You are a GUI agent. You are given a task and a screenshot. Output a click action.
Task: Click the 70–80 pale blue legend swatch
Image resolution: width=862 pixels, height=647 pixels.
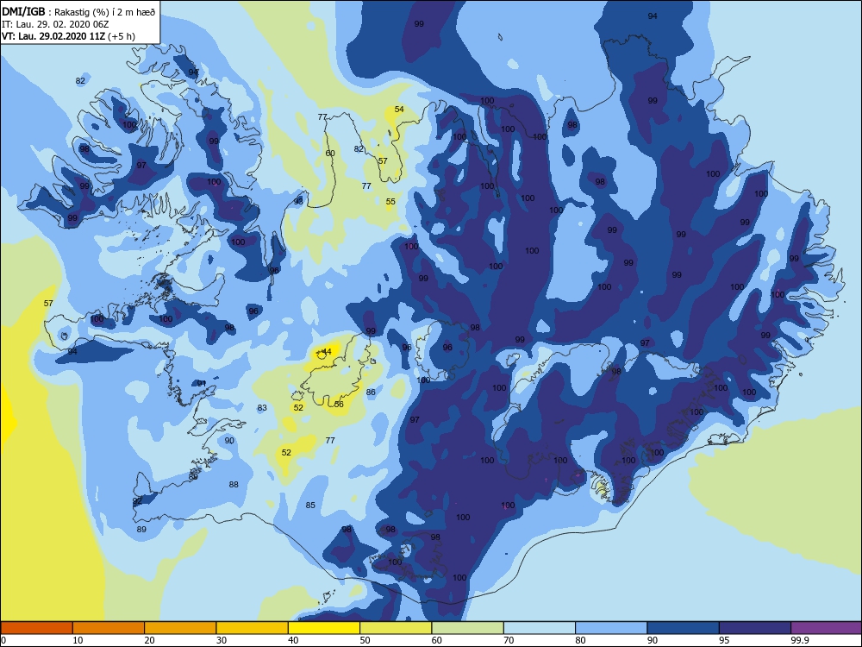click(x=540, y=628)
